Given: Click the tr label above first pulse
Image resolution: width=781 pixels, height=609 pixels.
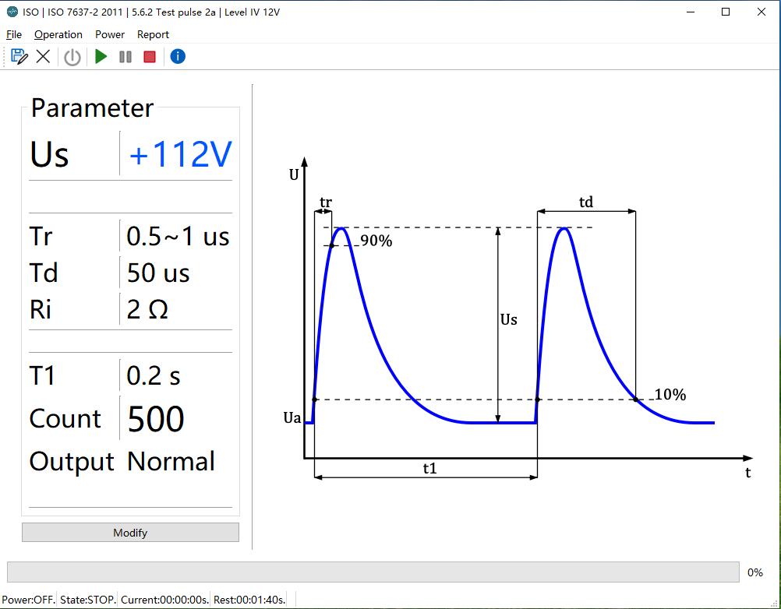Looking at the screenshot, I should click(x=325, y=202).
